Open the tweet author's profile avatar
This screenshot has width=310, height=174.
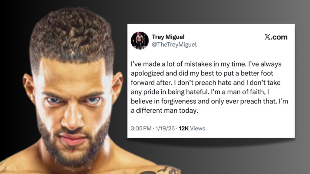click(140, 40)
